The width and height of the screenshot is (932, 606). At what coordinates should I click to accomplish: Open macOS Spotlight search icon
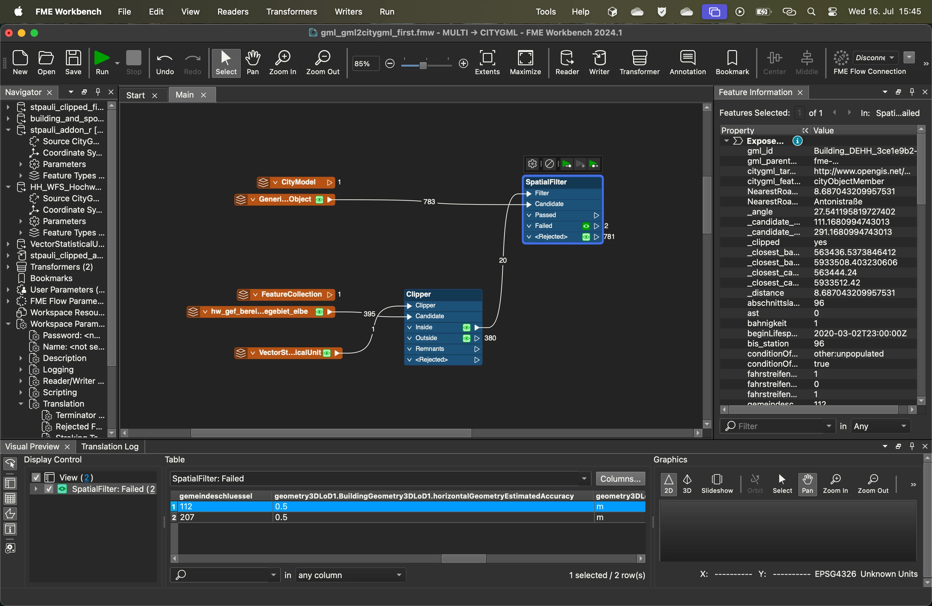pyautogui.click(x=812, y=12)
